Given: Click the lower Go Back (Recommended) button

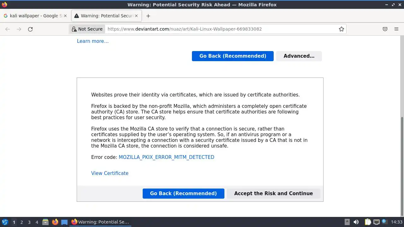Looking at the screenshot, I should pos(183,193).
